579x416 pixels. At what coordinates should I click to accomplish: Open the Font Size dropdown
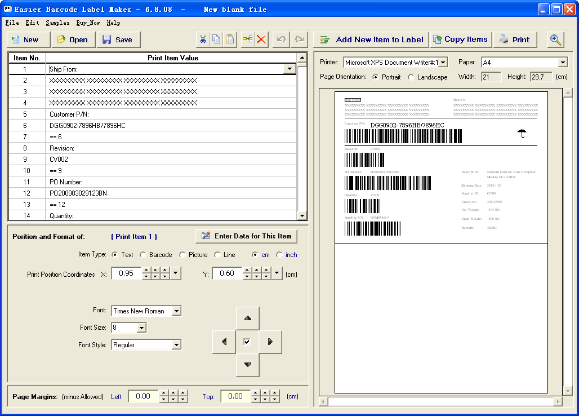141,328
